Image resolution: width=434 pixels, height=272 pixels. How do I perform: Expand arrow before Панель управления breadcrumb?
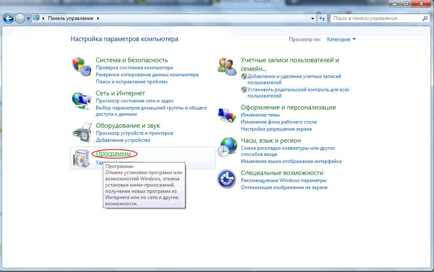44,18
